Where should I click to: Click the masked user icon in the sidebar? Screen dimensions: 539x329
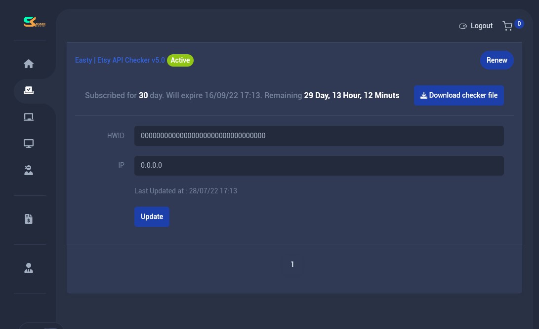(x=29, y=170)
